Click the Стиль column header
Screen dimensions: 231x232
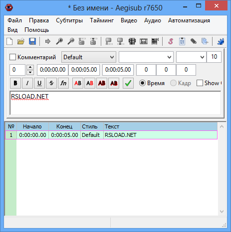(x=92, y=126)
